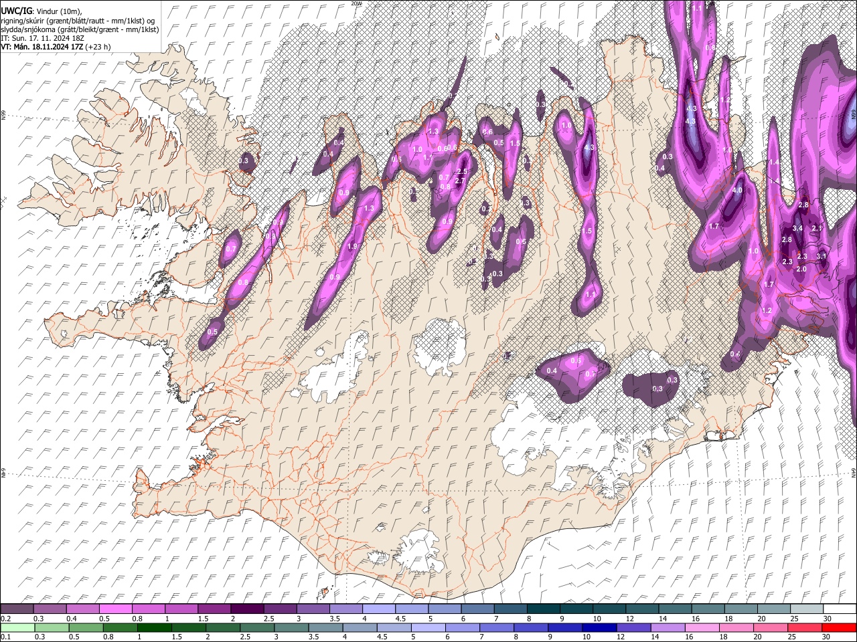This screenshot has height=642, width=857.
Task: Click the '2.7' precipitation value on the map
Action: tap(460, 181)
